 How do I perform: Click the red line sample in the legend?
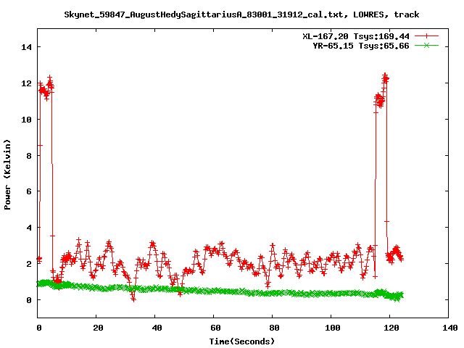(426, 36)
